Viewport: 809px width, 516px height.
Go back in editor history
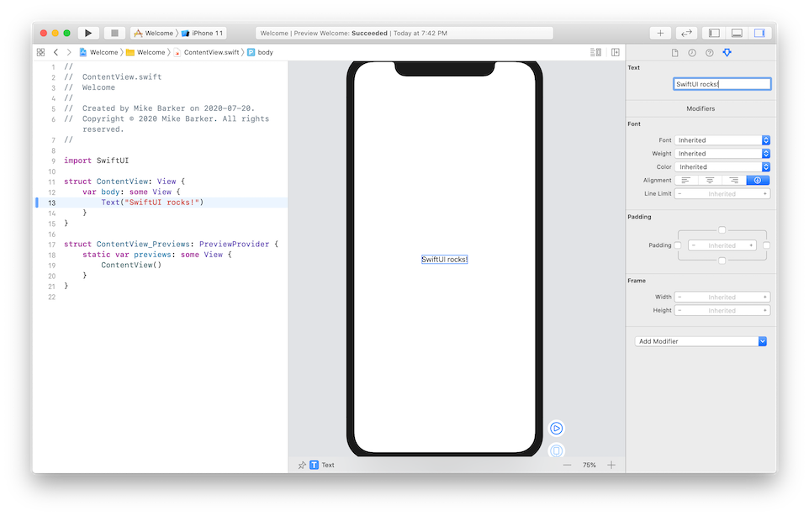(x=56, y=52)
